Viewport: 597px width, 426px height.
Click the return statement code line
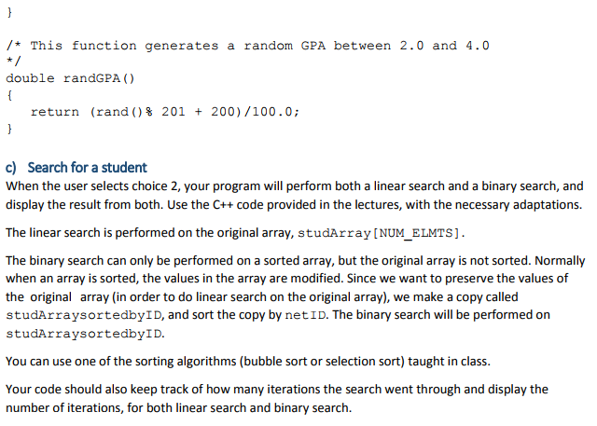coord(165,112)
